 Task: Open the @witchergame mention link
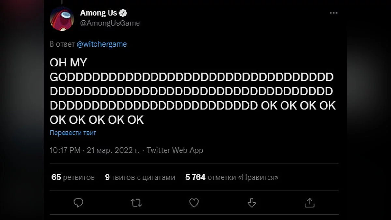point(102,44)
